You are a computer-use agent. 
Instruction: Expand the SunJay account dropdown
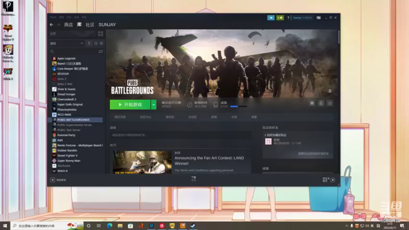pyautogui.click(x=302, y=18)
